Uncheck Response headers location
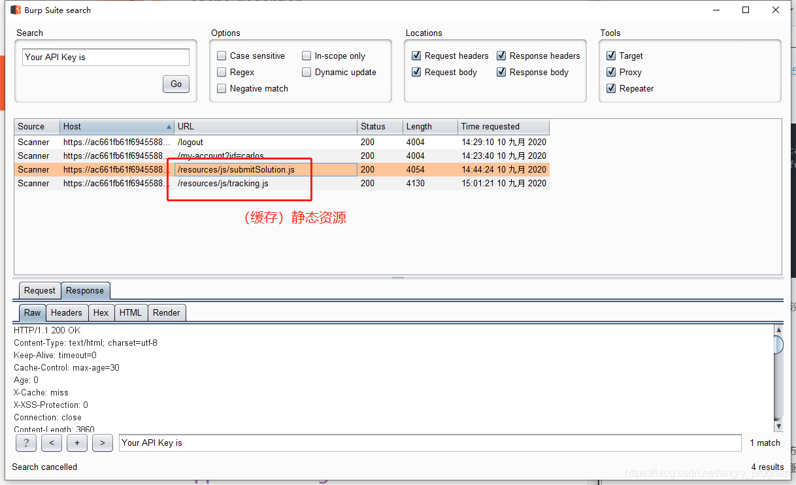The image size is (796, 485). tap(501, 56)
